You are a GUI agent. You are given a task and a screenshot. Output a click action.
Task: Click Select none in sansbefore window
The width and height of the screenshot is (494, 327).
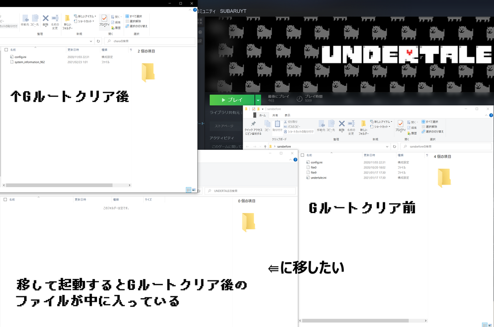[x=430, y=127]
